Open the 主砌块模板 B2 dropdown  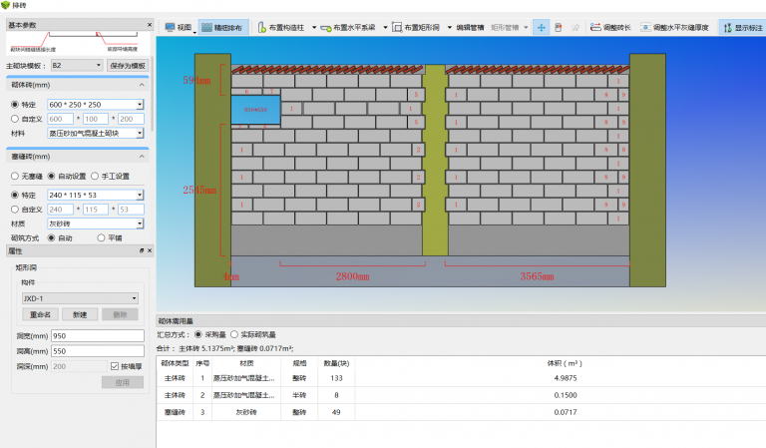[x=77, y=65]
